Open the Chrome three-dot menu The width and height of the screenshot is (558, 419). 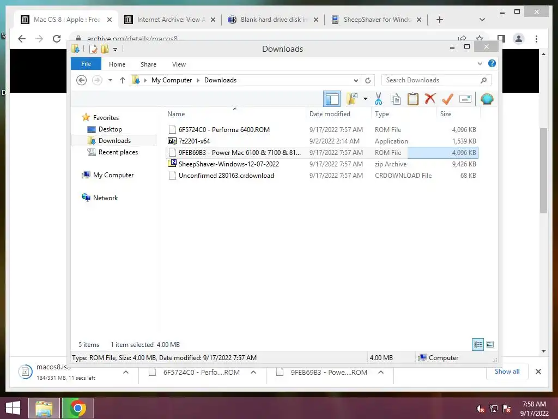tap(536, 39)
